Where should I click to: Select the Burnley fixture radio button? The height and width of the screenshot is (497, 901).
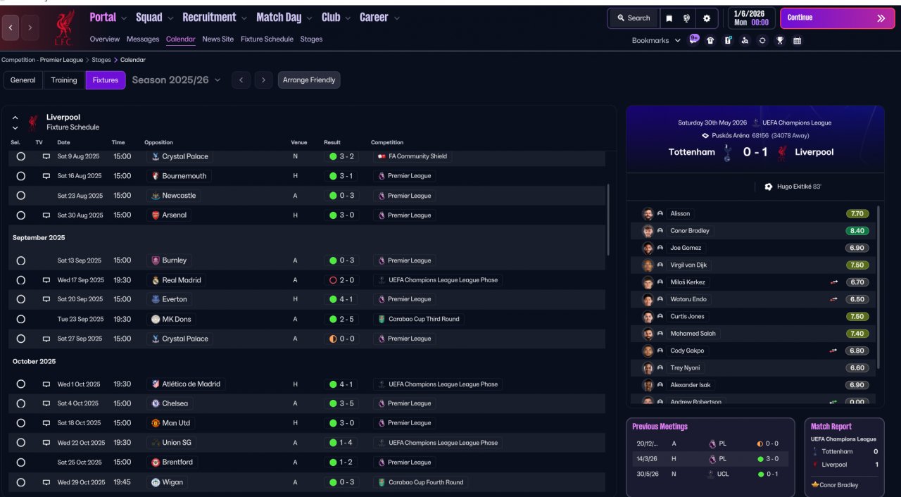tap(21, 260)
